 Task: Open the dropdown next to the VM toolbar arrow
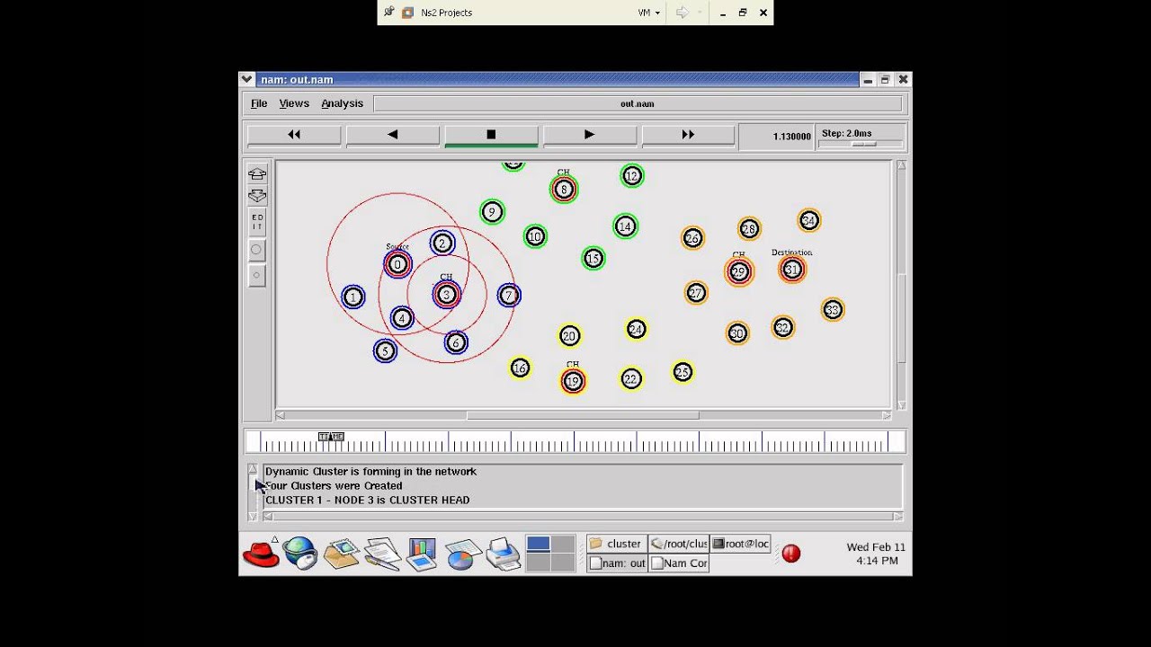point(700,13)
